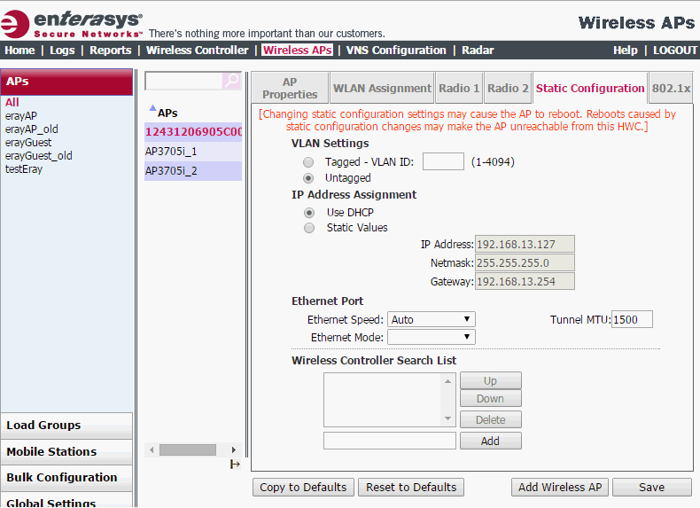Open the Radar menu
This screenshot has width=700, height=508.
478,50
